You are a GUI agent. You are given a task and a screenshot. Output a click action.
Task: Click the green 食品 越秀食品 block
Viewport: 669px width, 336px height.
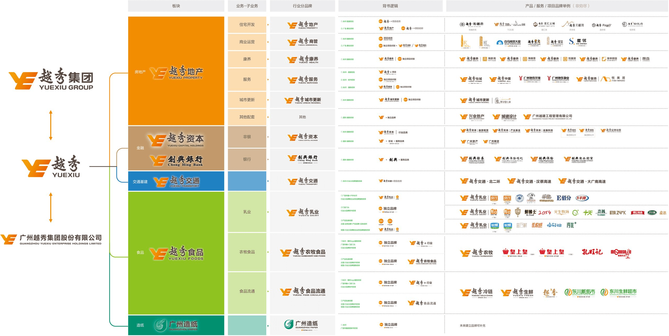pyautogui.click(x=176, y=253)
